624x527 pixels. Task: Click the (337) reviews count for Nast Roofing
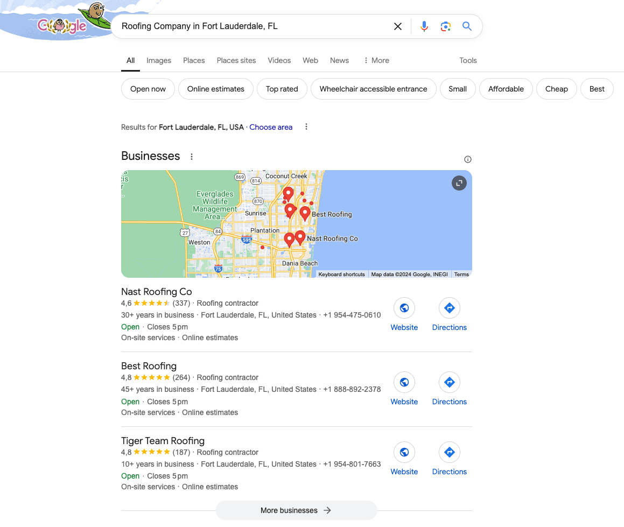181,303
